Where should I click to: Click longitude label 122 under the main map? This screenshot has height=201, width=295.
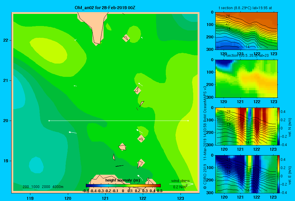[x=143, y=198]
